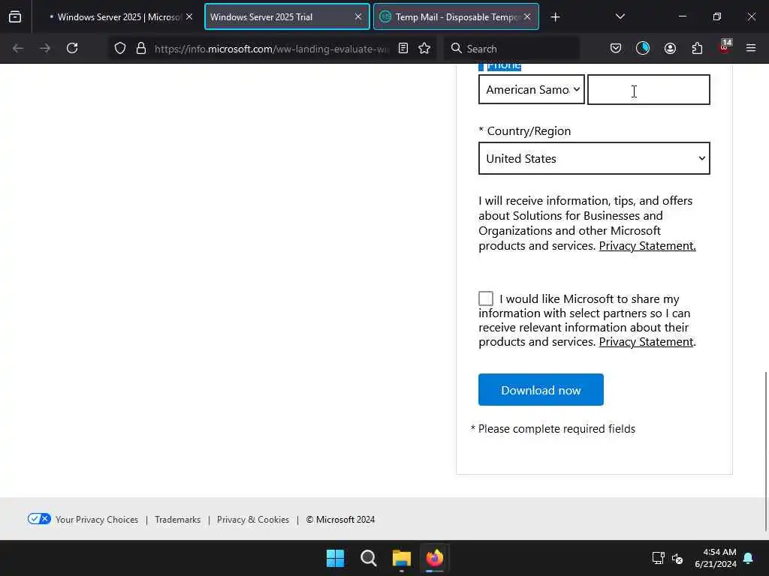Screen dimensions: 769x576
Task: Close the Windows Server 2025 Trial tab
Action: click(x=358, y=16)
